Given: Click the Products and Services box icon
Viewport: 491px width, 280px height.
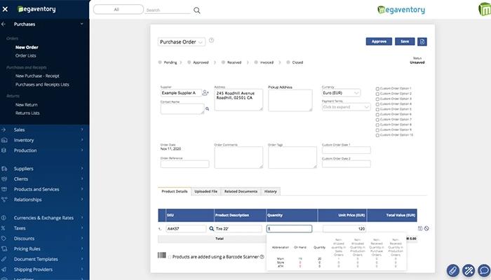Looking at the screenshot, I should (x=4, y=190).
